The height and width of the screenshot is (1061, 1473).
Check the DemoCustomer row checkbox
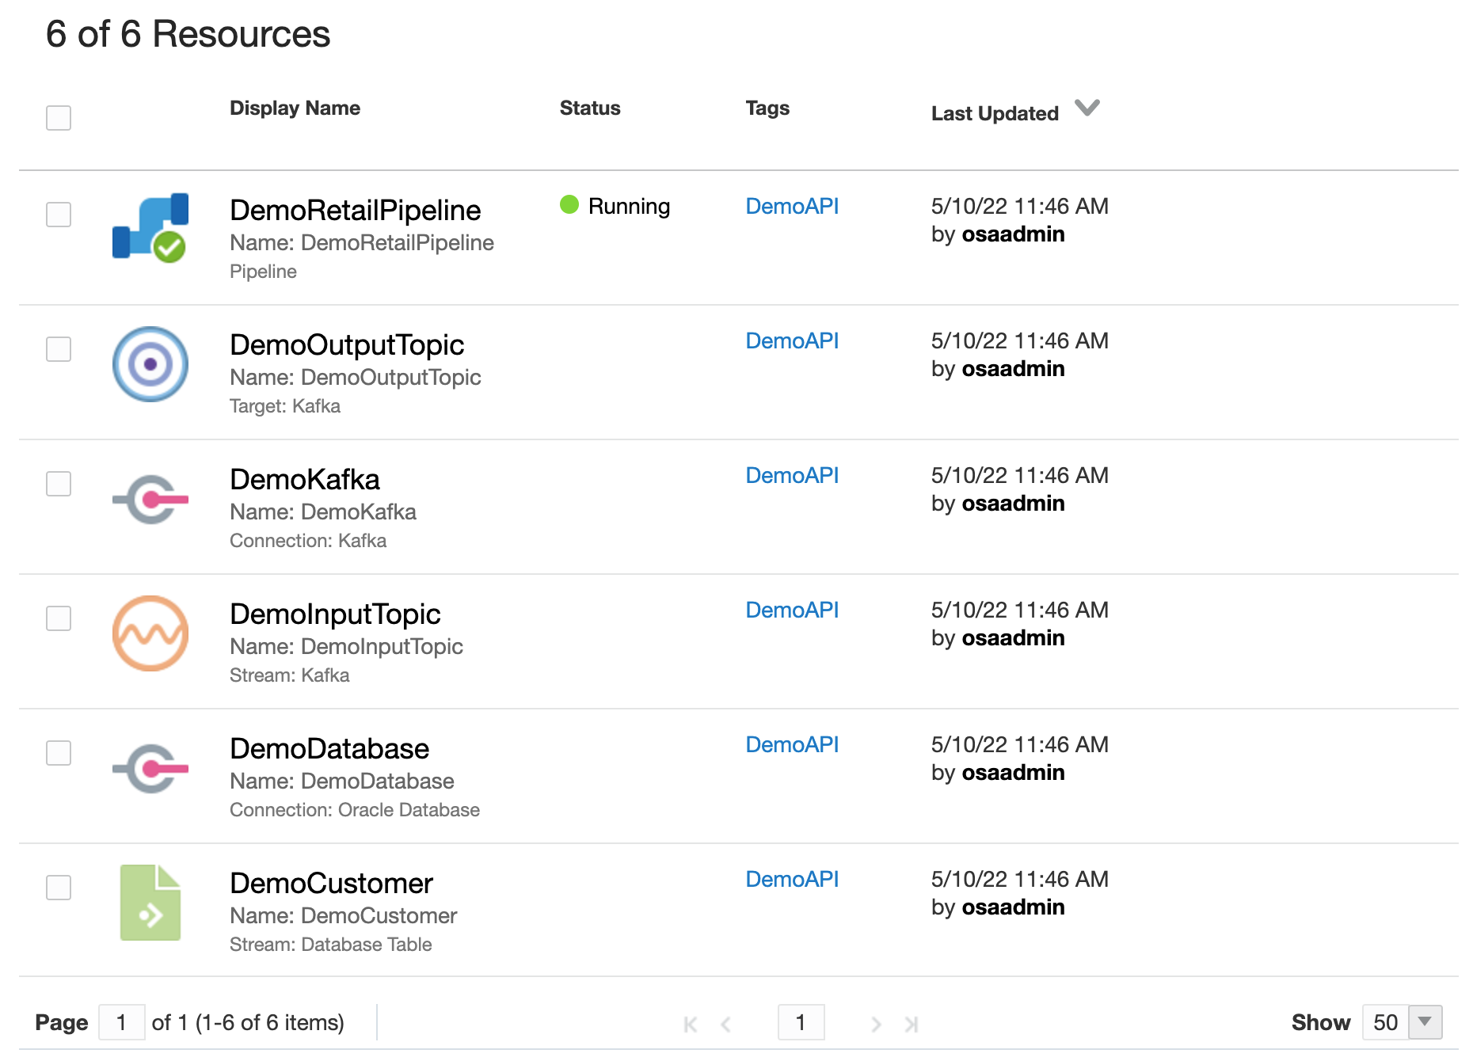click(59, 888)
